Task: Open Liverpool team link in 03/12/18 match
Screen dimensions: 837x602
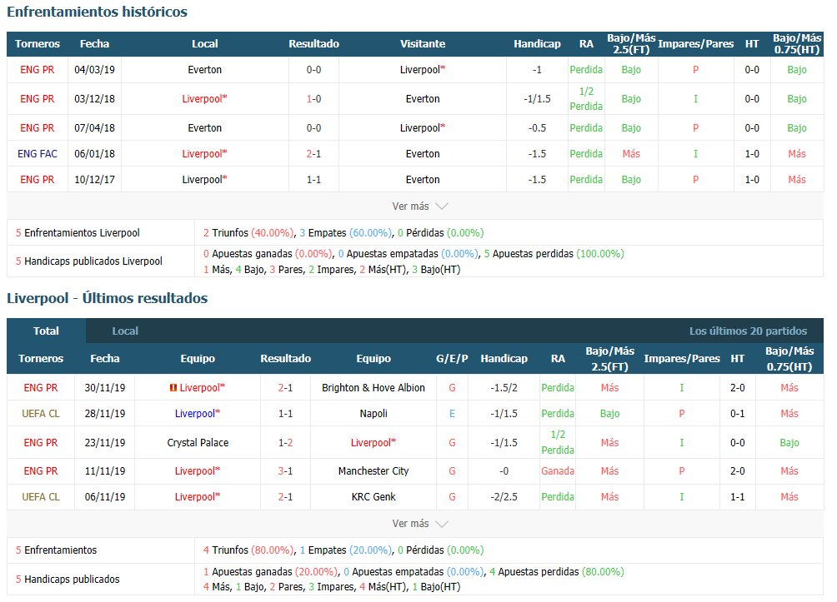Action: pyautogui.click(x=204, y=99)
